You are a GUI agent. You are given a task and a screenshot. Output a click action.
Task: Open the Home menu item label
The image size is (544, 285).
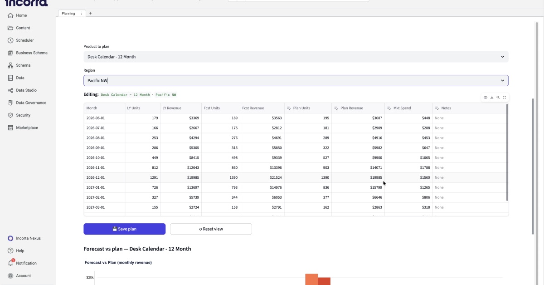pyautogui.click(x=21, y=15)
